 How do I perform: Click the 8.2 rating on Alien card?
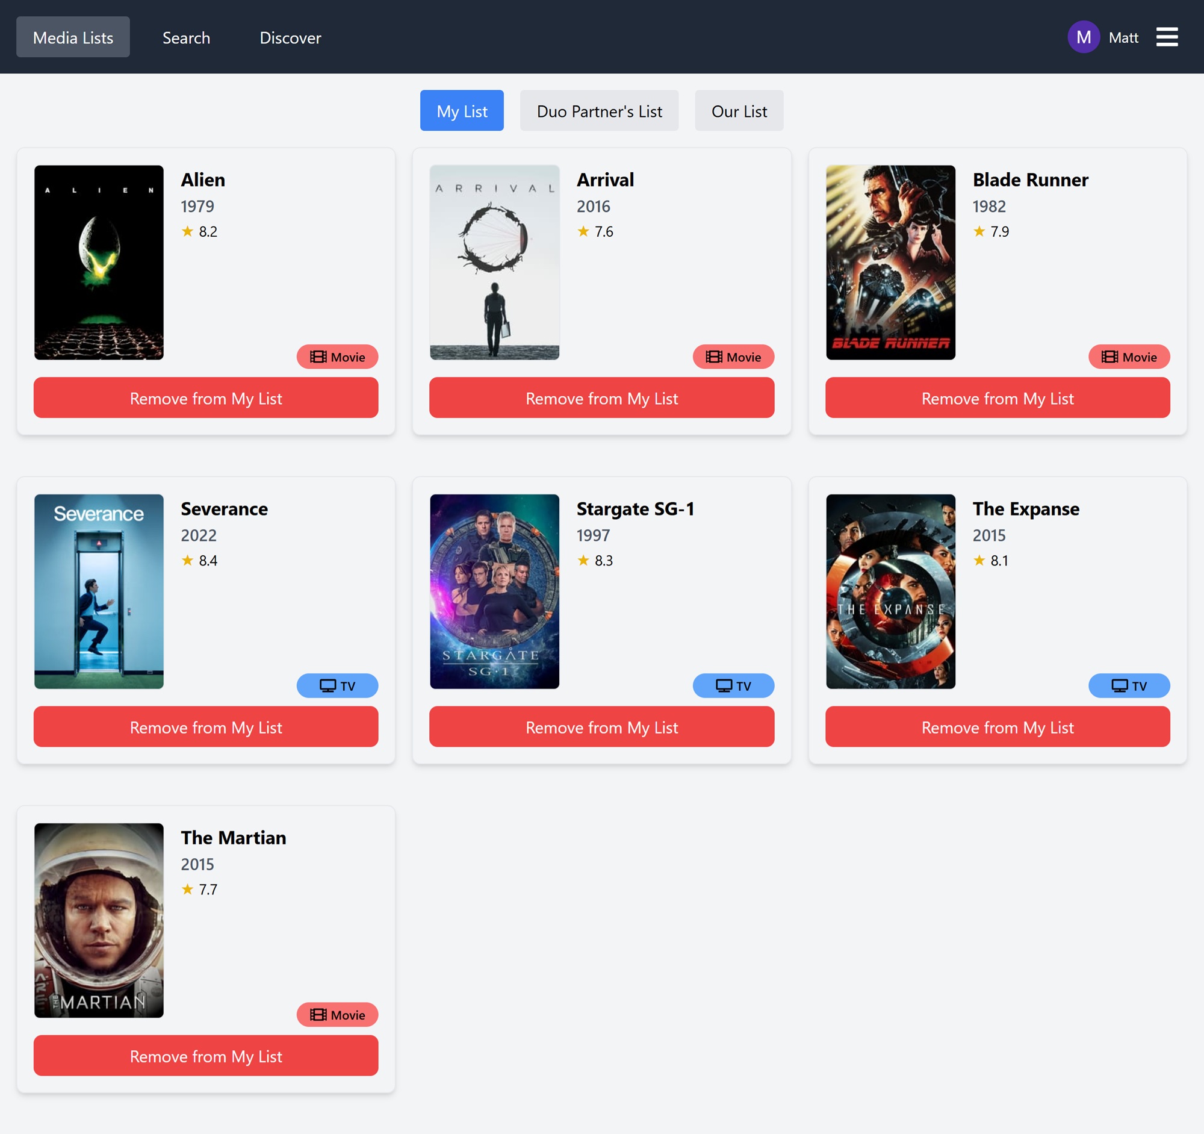208,231
